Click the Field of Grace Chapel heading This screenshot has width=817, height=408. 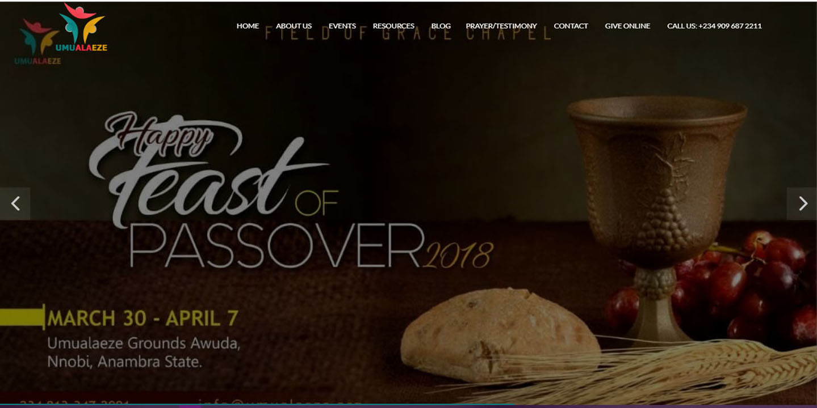coord(408,34)
